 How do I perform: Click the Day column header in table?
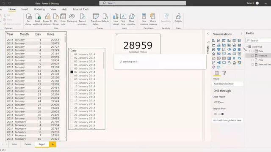(38, 34)
